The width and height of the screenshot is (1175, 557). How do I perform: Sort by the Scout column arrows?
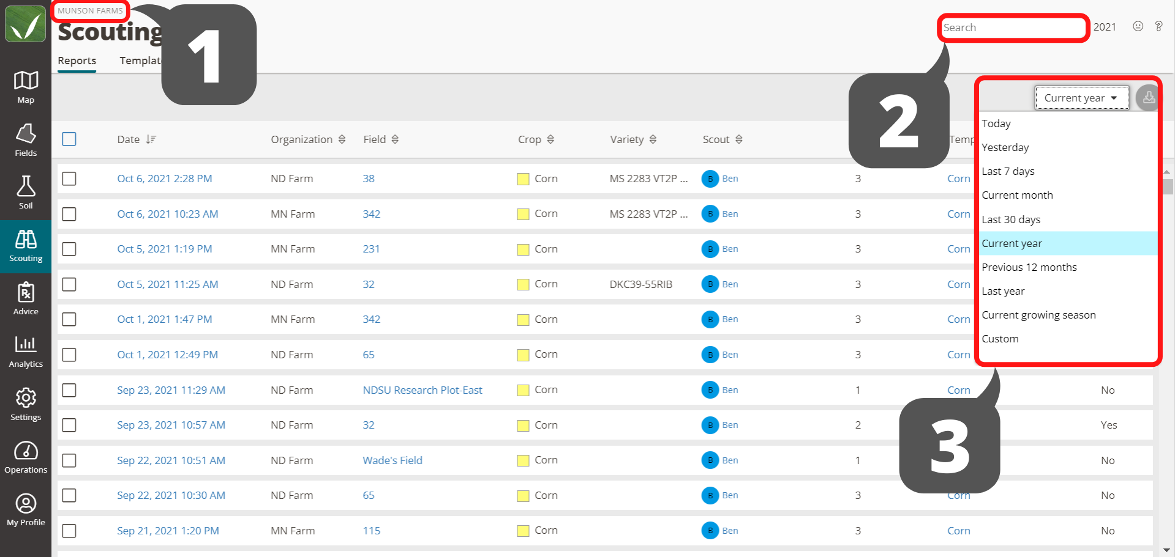(739, 139)
